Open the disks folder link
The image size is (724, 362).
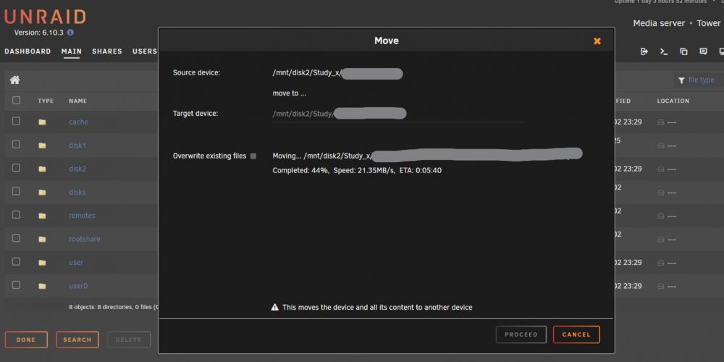(77, 192)
